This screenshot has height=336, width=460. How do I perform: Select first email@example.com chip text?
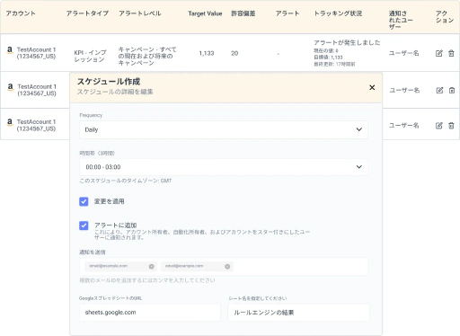(109, 266)
